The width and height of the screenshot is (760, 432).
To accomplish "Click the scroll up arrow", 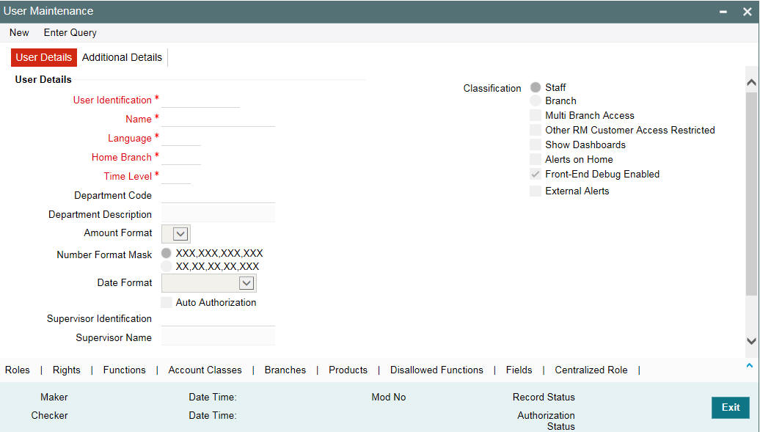I will pos(751,82).
